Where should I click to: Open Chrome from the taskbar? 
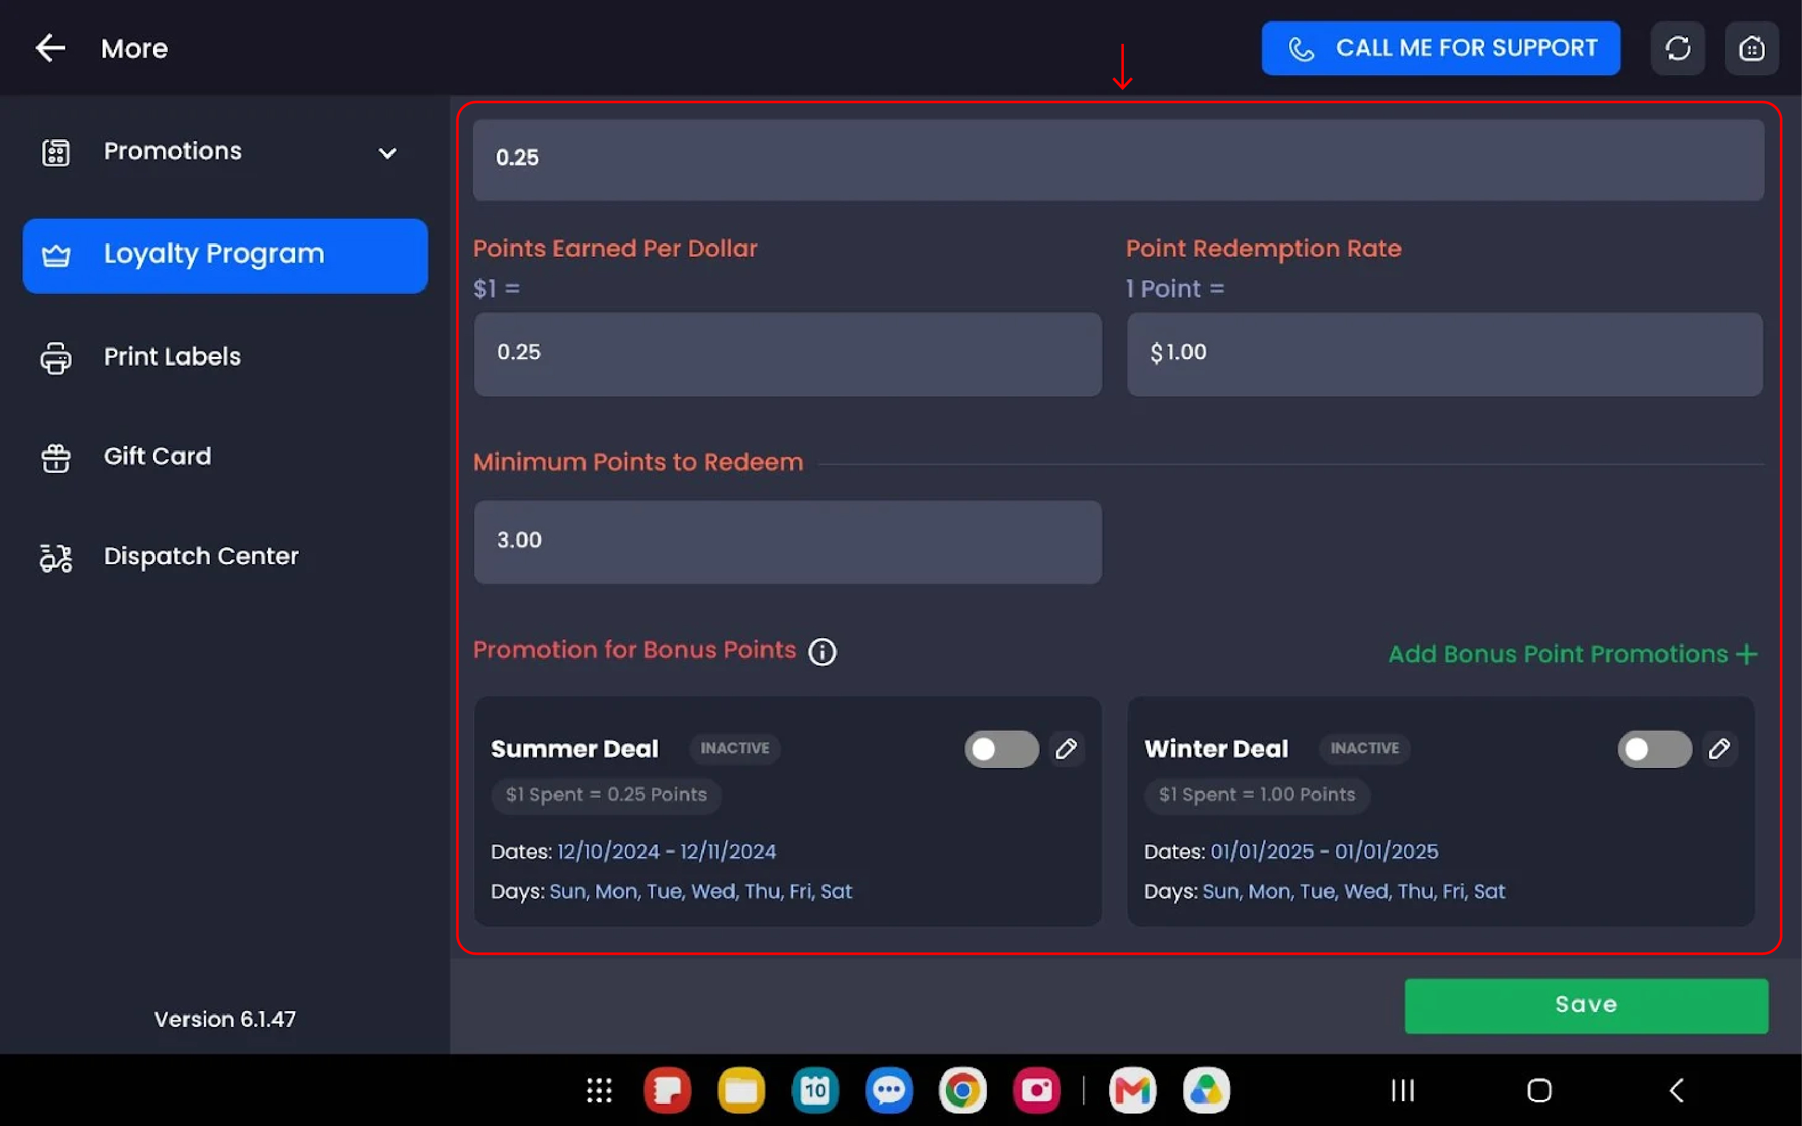click(963, 1091)
